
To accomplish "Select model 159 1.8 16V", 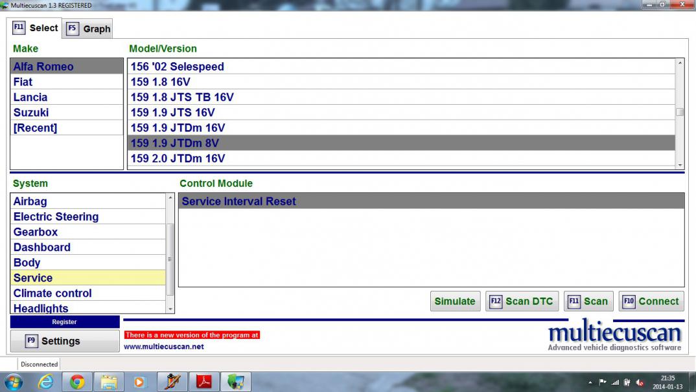I will (x=402, y=82).
